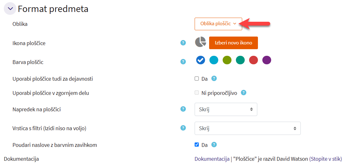Click help icon beside Poudari naslove checkbox
Image resolution: width=348 pixels, height=168 pixels.
[214, 145]
